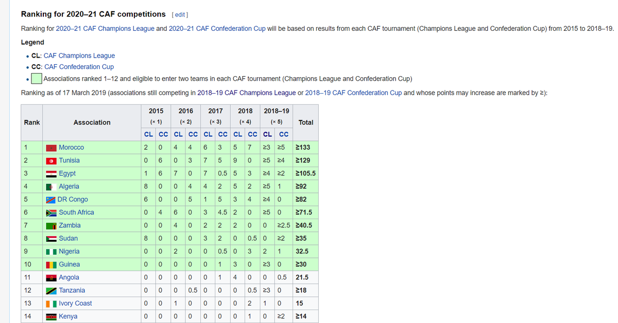The image size is (618, 323).
Task: Click the Tanzania flag icon
Action: click(51, 291)
